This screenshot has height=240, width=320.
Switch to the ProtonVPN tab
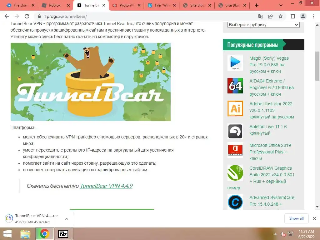[x=127, y=6]
